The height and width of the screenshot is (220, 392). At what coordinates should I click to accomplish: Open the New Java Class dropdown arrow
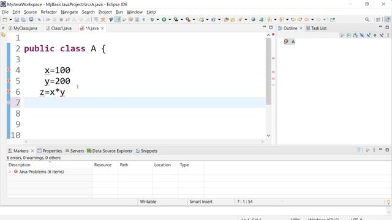click(219, 20)
